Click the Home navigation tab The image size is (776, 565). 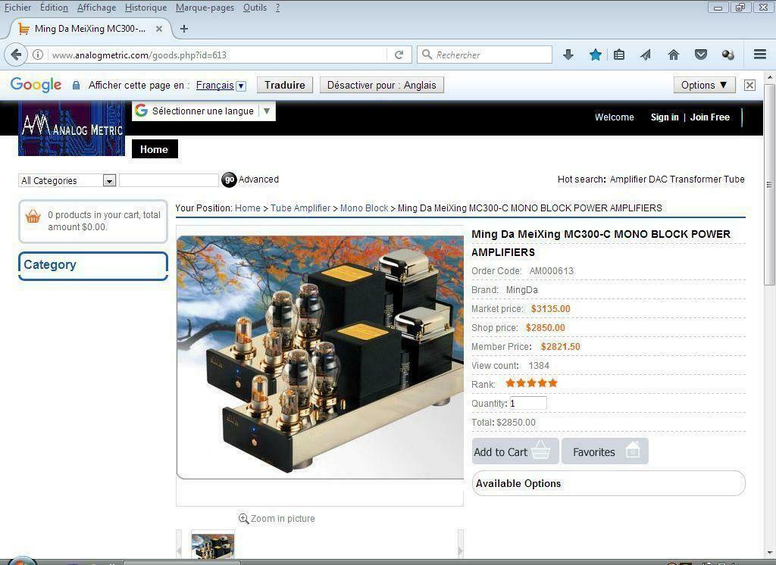coord(155,149)
